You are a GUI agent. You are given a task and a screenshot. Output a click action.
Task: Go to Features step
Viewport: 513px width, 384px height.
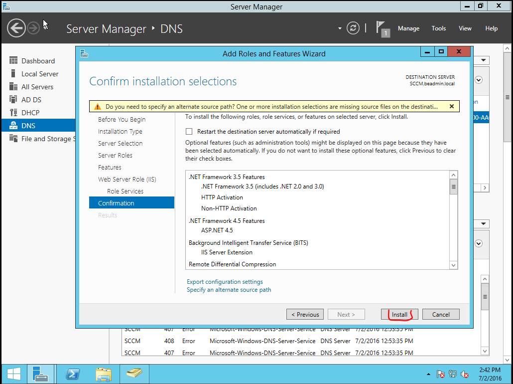pos(110,168)
